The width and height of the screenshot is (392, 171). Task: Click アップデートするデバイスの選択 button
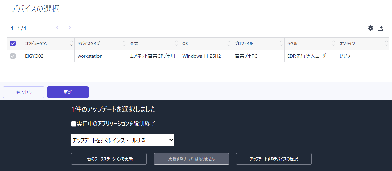[x=274, y=159]
